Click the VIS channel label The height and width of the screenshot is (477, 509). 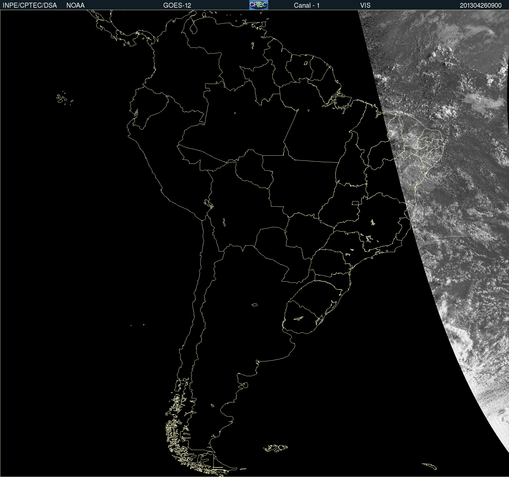[x=365, y=5]
